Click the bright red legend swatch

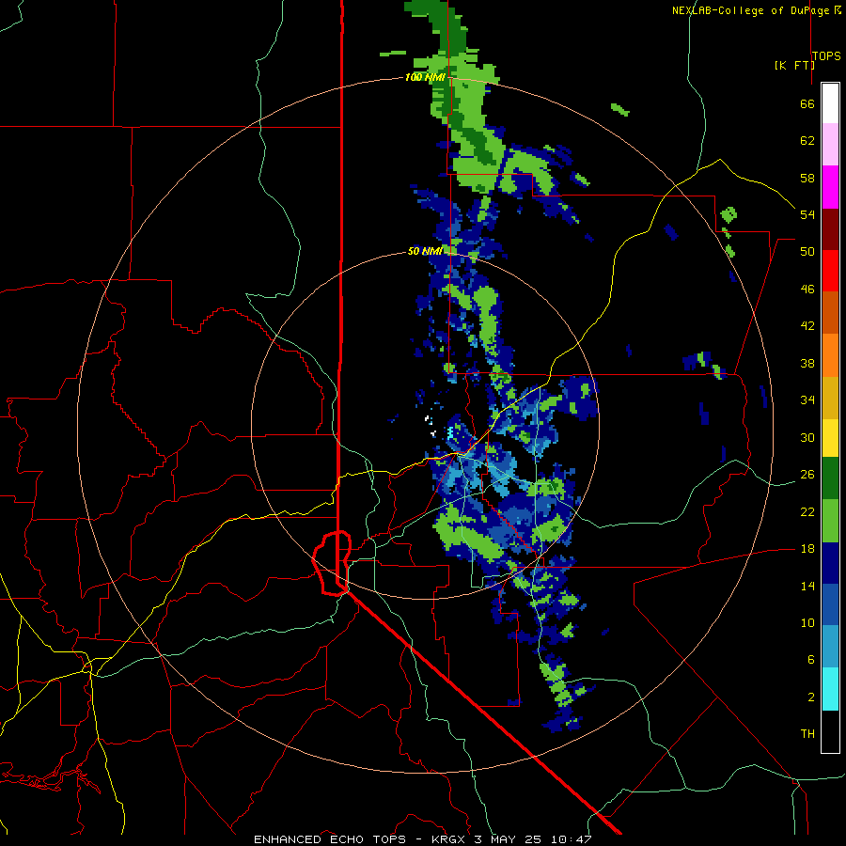pyautogui.click(x=830, y=271)
